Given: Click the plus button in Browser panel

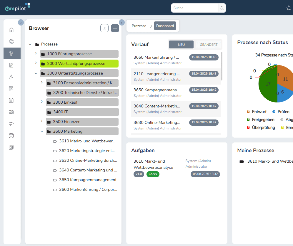Looking at the screenshot, I should pos(115,28).
